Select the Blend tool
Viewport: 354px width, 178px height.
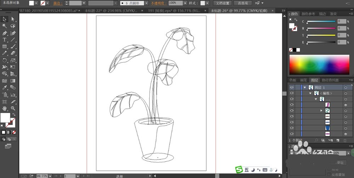click(x=13, y=88)
